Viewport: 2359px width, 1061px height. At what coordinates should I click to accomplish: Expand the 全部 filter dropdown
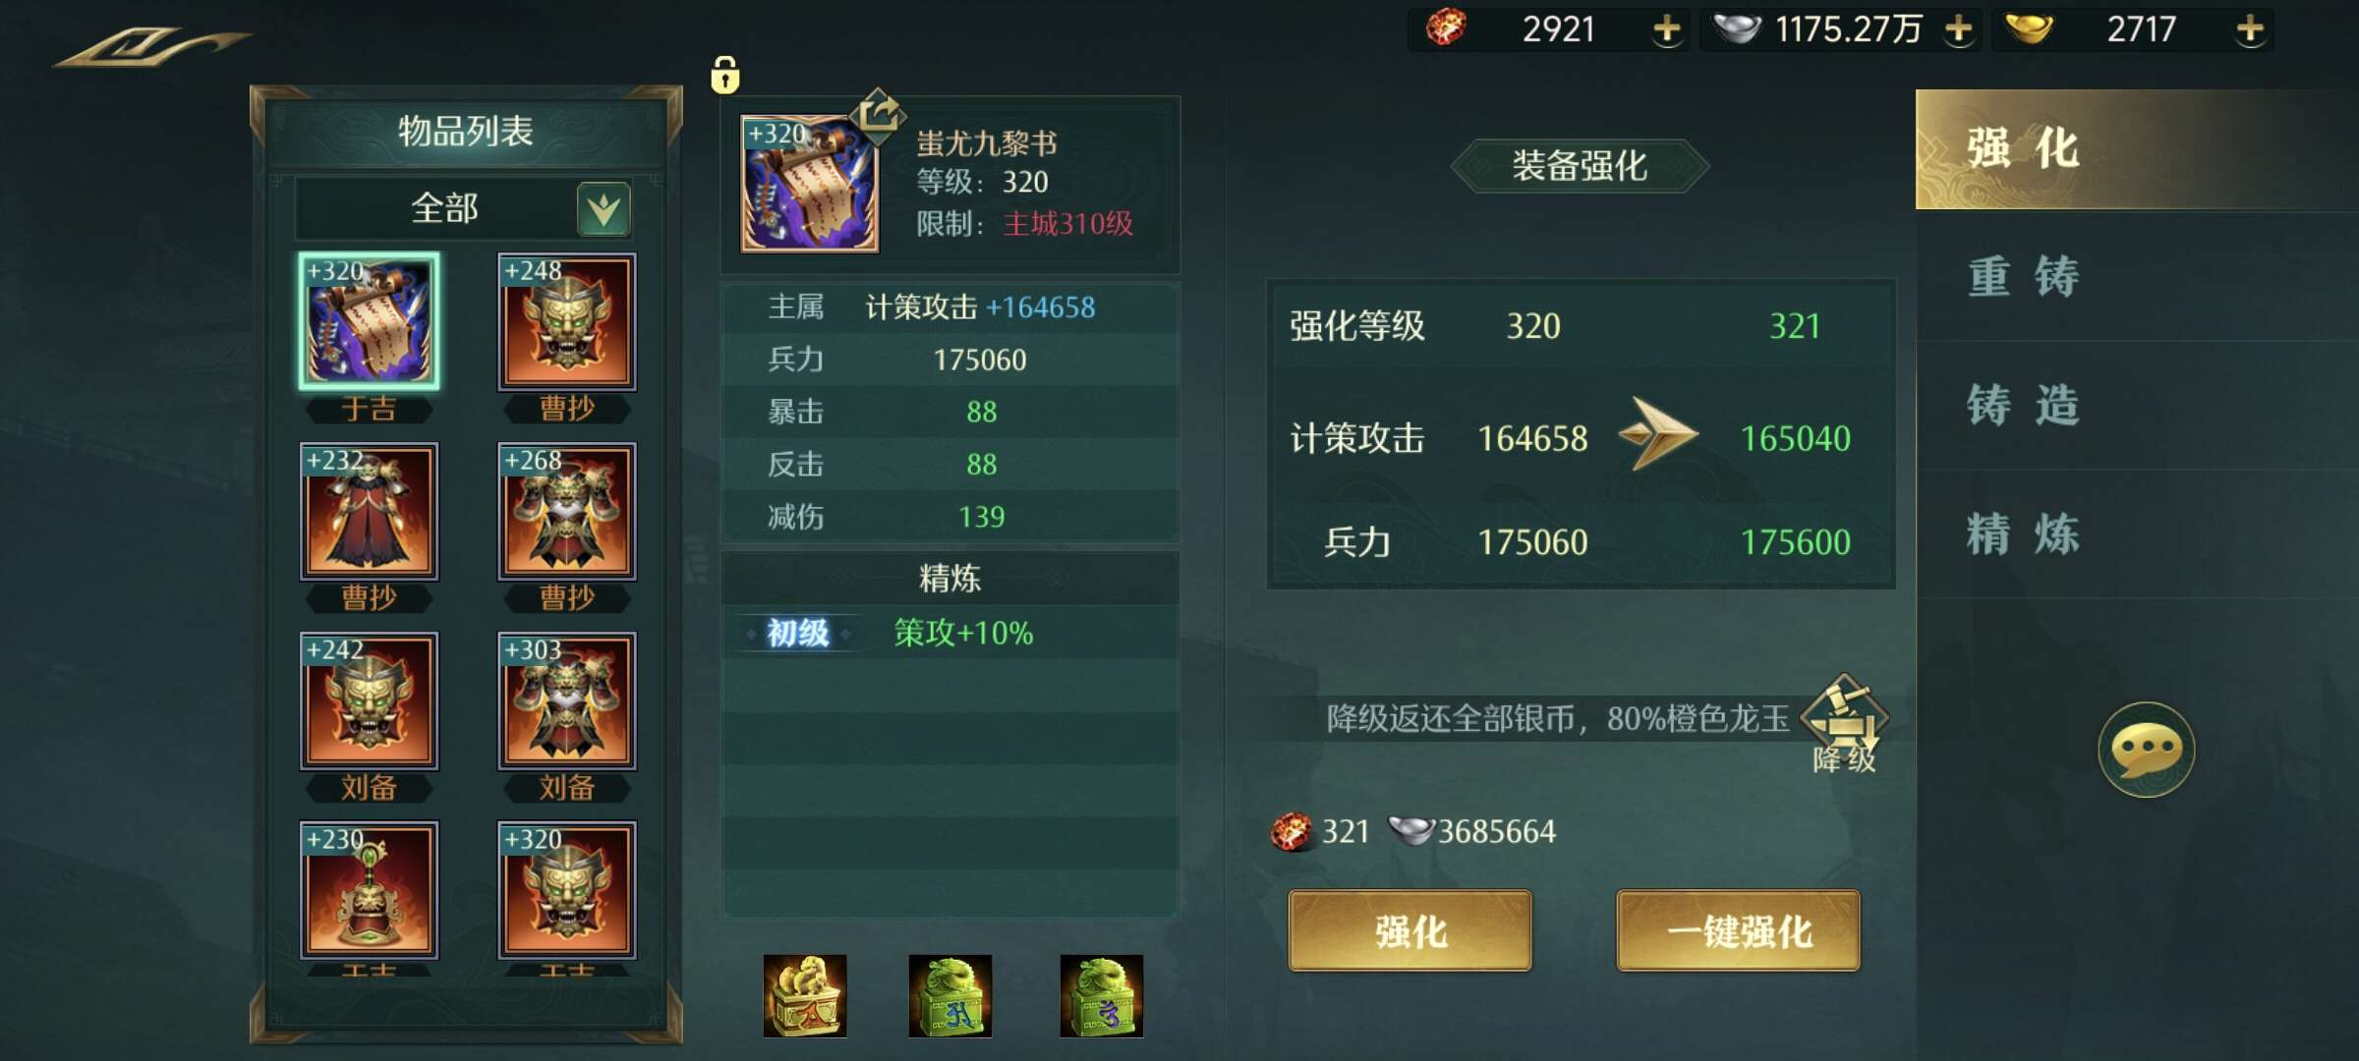pyautogui.click(x=604, y=208)
